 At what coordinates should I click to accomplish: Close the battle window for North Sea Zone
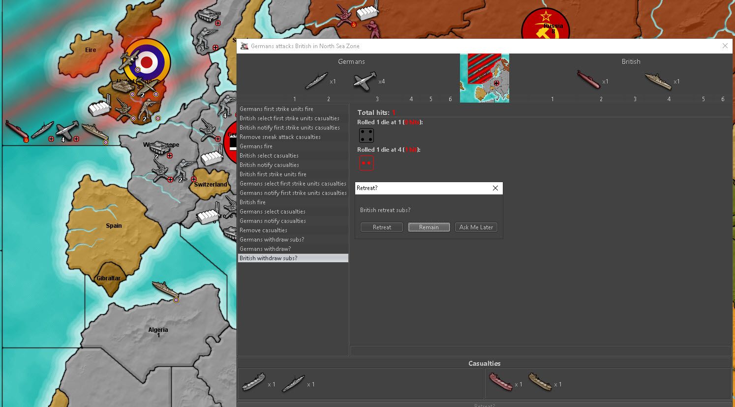click(725, 46)
